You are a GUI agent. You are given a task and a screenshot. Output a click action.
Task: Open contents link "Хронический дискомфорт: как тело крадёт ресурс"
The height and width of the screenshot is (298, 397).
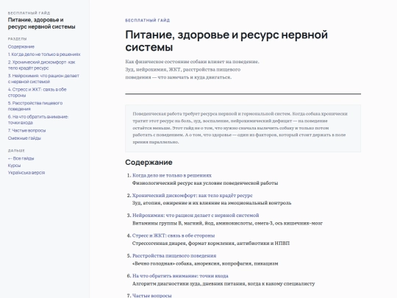click(193, 196)
